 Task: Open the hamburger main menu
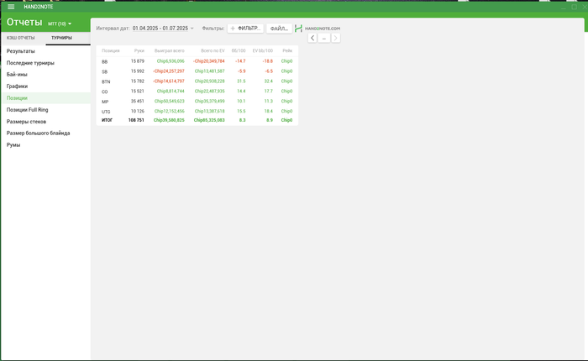[x=11, y=7]
